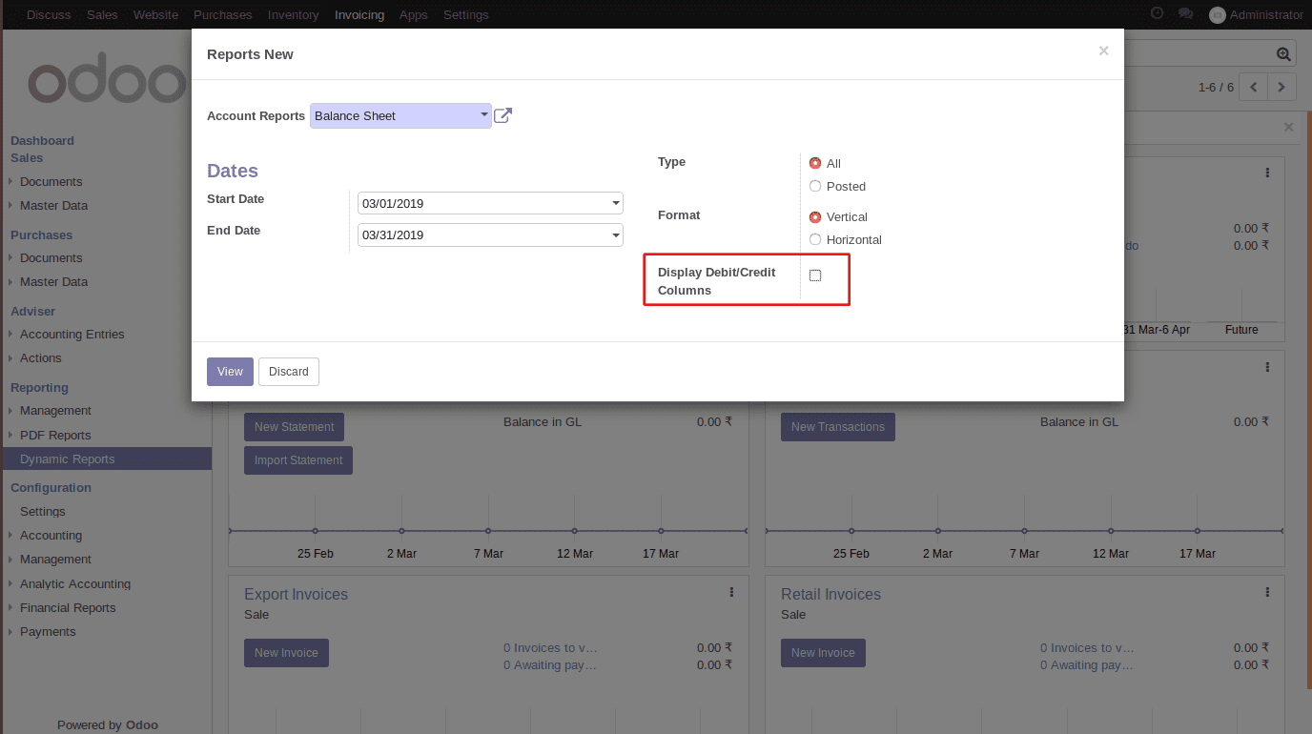The width and height of the screenshot is (1312, 734).
Task: Open the Sales top menu
Action: pyautogui.click(x=102, y=14)
